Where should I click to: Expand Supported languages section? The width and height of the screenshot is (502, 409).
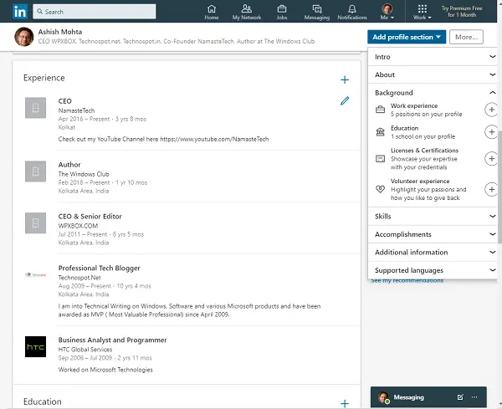coord(433,270)
